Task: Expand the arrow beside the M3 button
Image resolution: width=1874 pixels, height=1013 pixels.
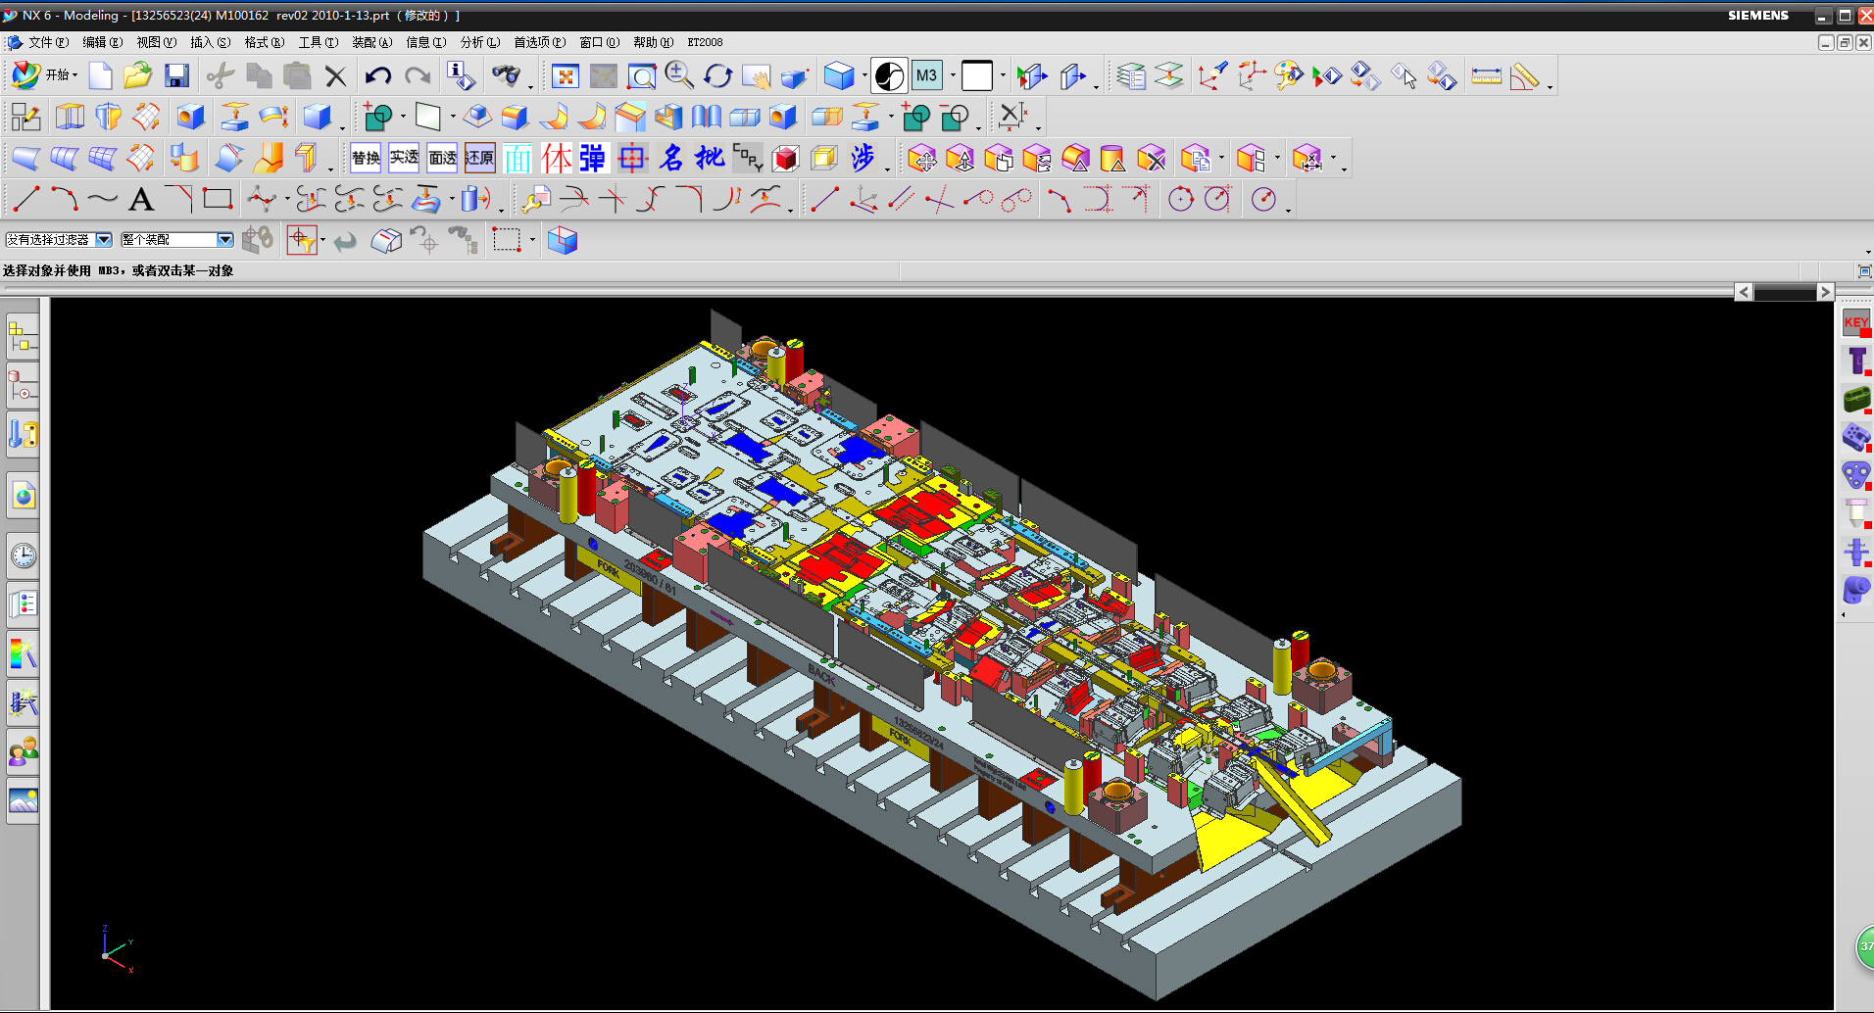Action: [x=953, y=75]
